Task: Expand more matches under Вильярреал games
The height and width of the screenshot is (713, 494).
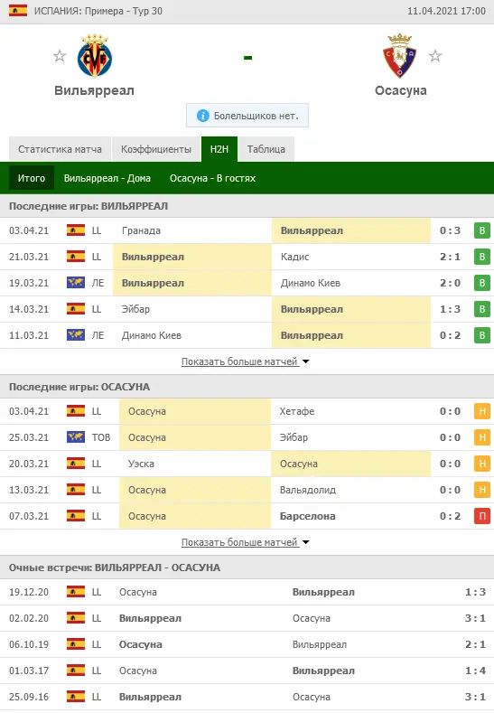Action: [245, 361]
